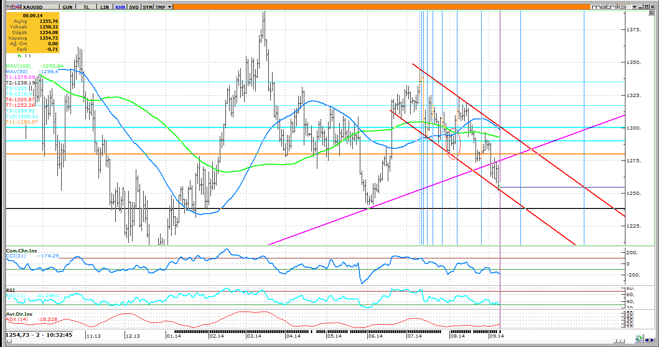Click the XAUUSD symbol name field

click(x=40, y=7)
